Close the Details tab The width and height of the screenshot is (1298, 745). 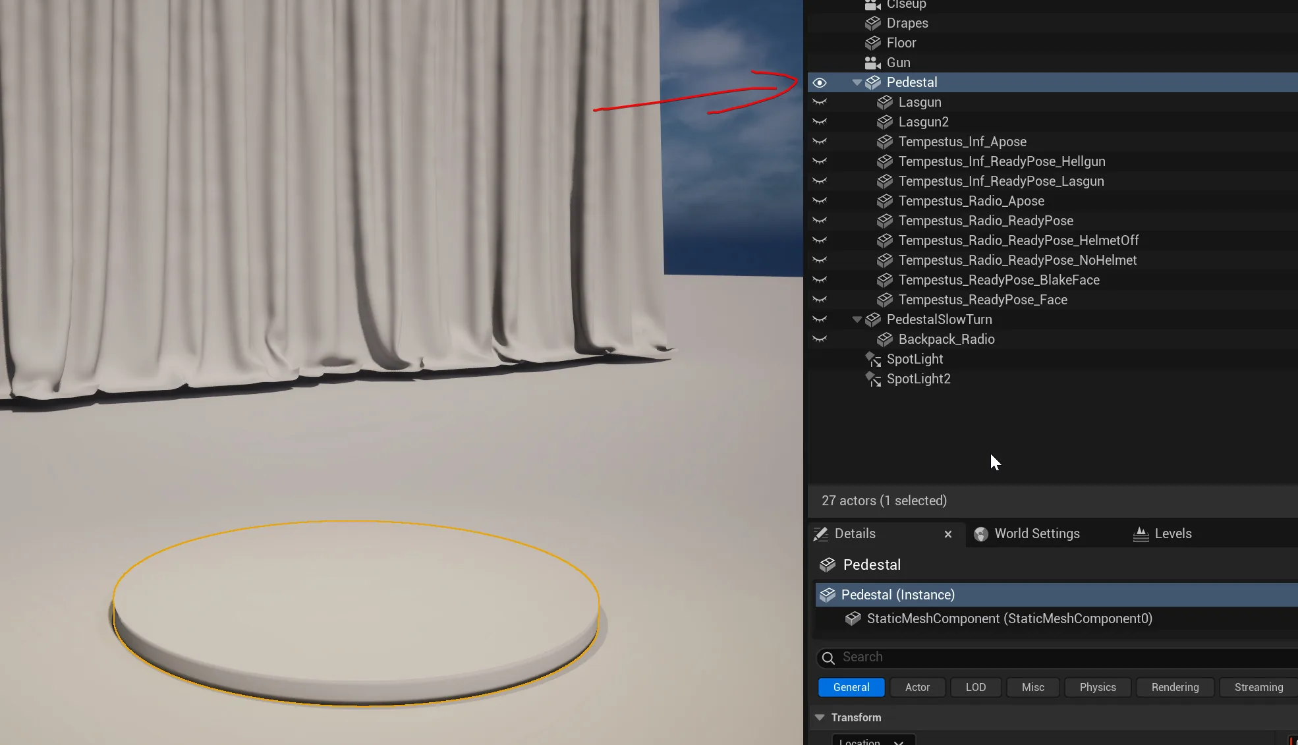948,534
